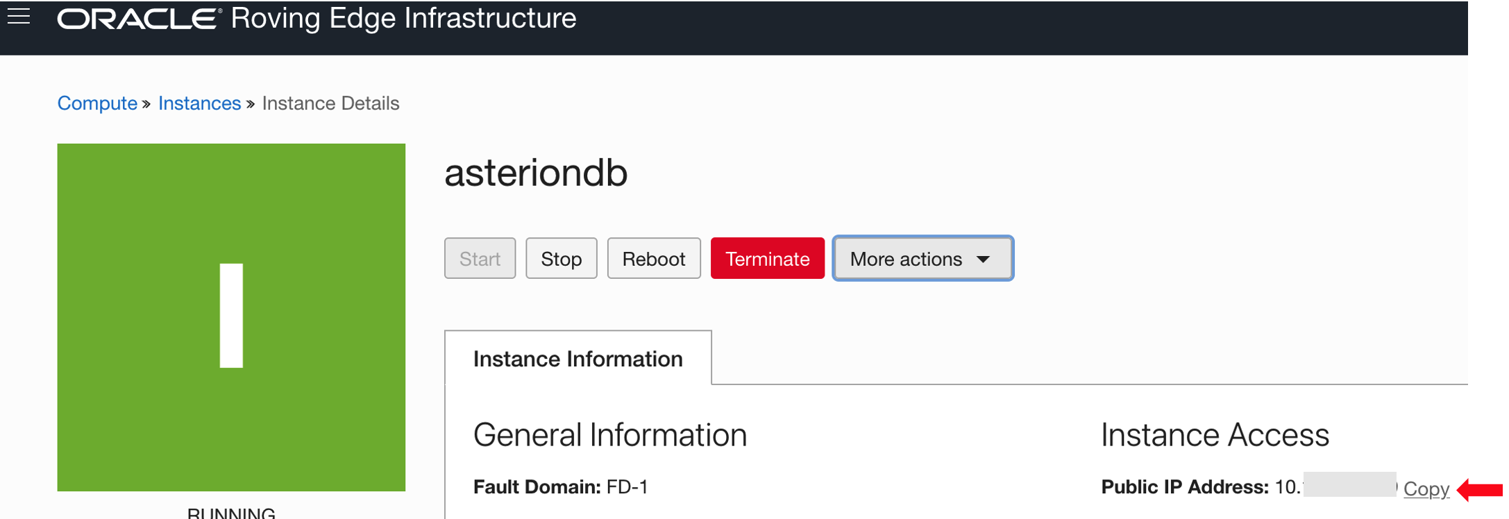The width and height of the screenshot is (1509, 519).
Task: Select the Instance Details breadcrumb text
Action: (331, 103)
